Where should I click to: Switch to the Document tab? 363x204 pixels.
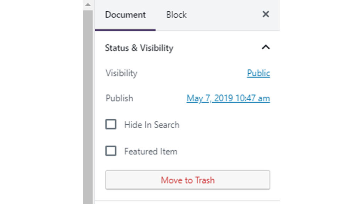click(x=125, y=15)
